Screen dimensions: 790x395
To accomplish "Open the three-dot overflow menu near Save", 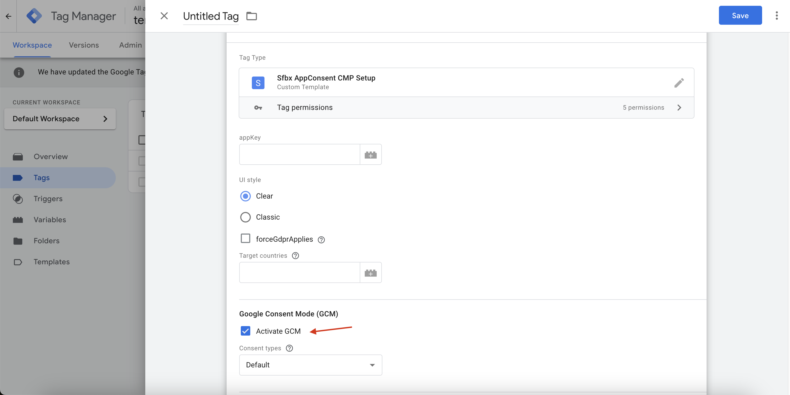I will 777,15.
